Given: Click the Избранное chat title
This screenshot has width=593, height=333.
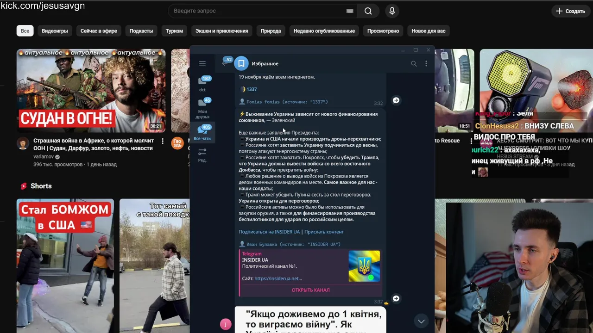Looking at the screenshot, I should [x=265, y=63].
